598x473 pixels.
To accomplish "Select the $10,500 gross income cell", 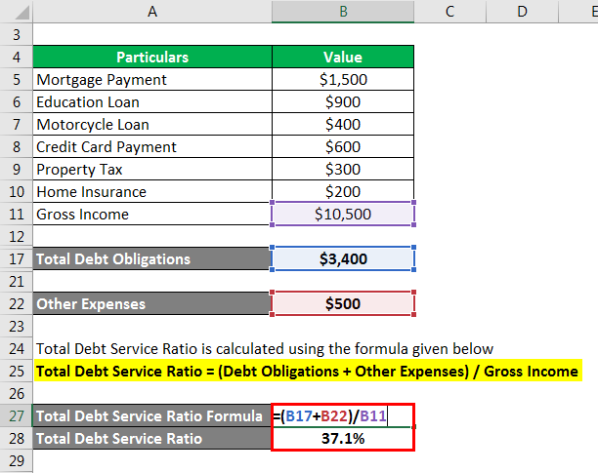I will (x=343, y=215).
